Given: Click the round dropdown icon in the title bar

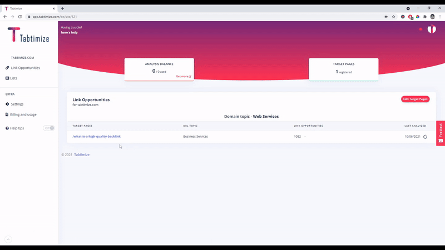Looking at the screenshot, I should coord(408,8).
